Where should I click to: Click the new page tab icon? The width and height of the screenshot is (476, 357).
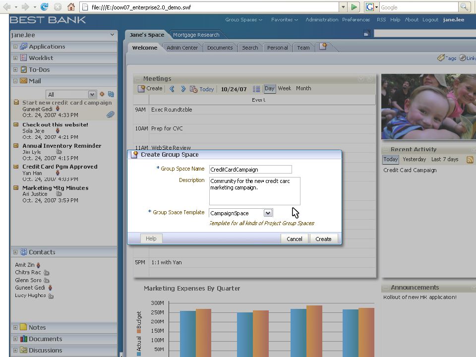[323, 47]
